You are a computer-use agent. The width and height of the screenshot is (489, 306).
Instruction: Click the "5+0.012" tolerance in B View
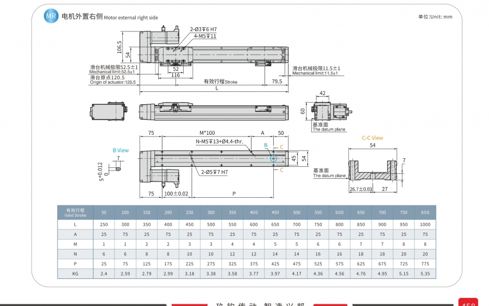click(101, 172)
